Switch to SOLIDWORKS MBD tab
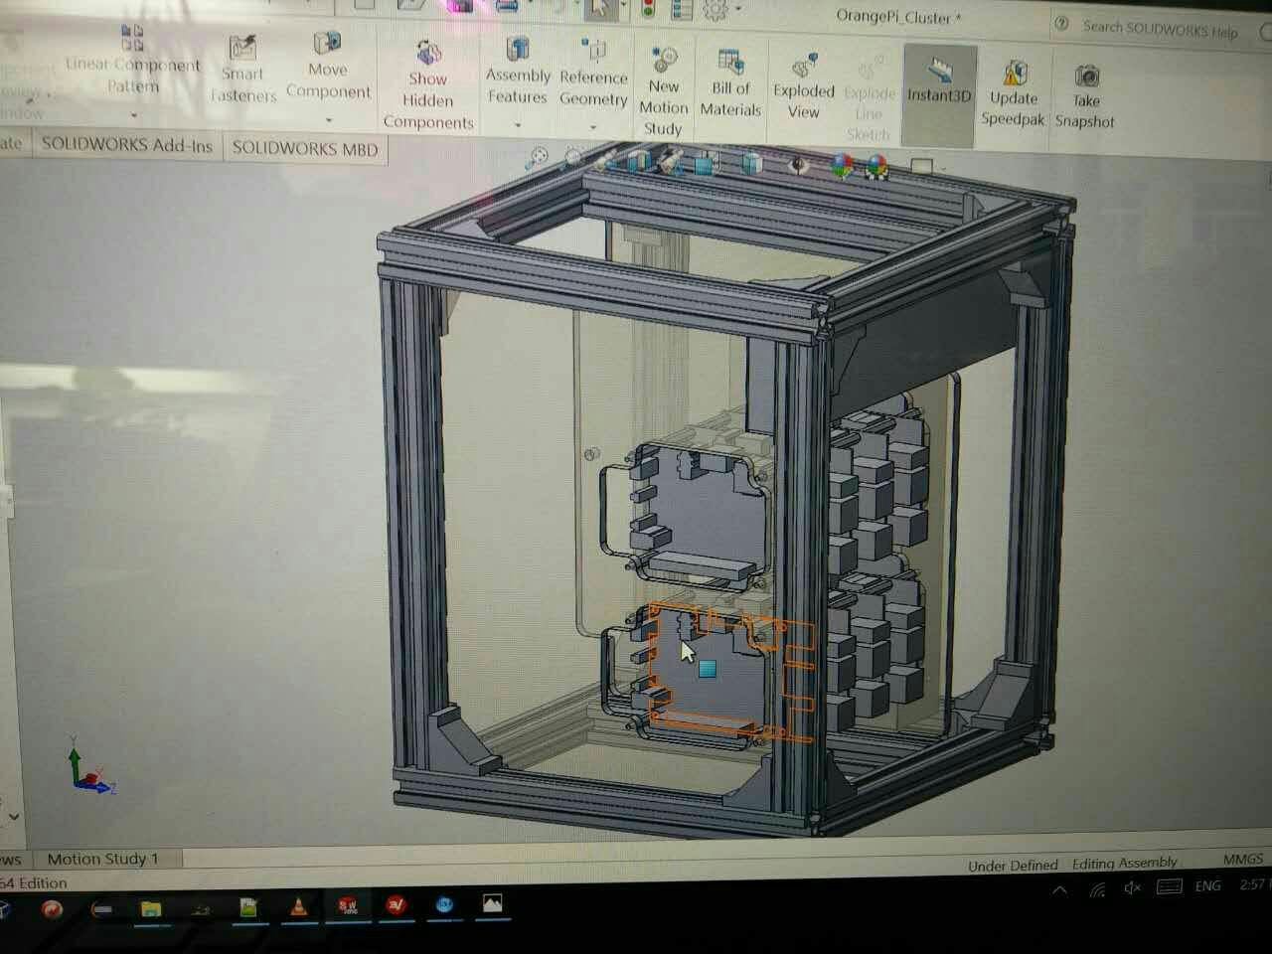Screen dimensions: 1272x954 coord(305,148)
